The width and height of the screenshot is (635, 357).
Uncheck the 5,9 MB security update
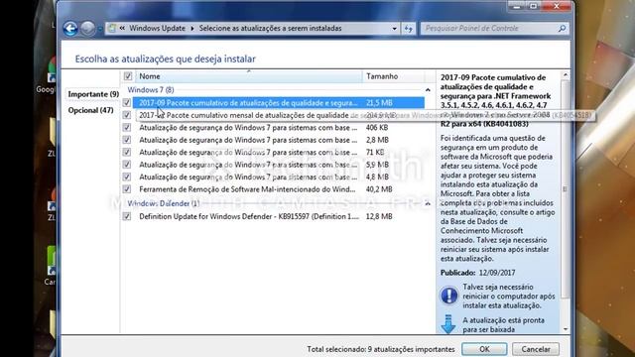coord(127,165)
